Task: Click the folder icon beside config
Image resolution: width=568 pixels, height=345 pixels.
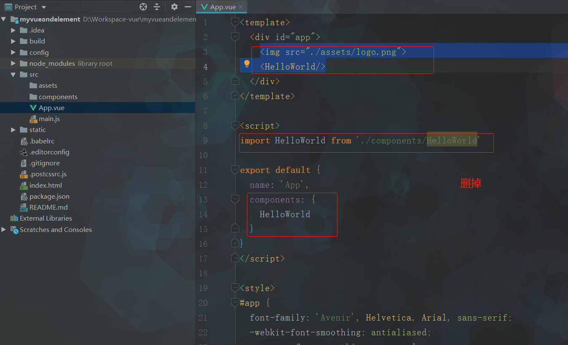Action: (24, 53)
